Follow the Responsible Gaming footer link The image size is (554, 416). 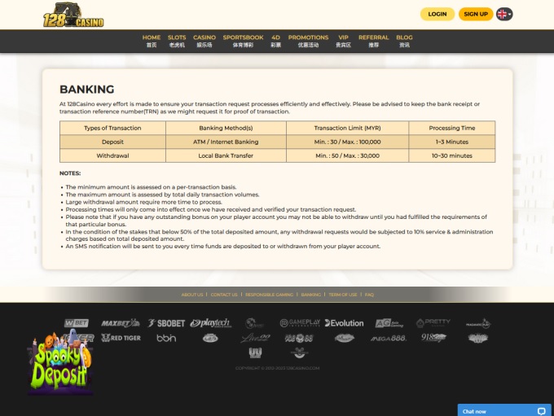(269, 295)
